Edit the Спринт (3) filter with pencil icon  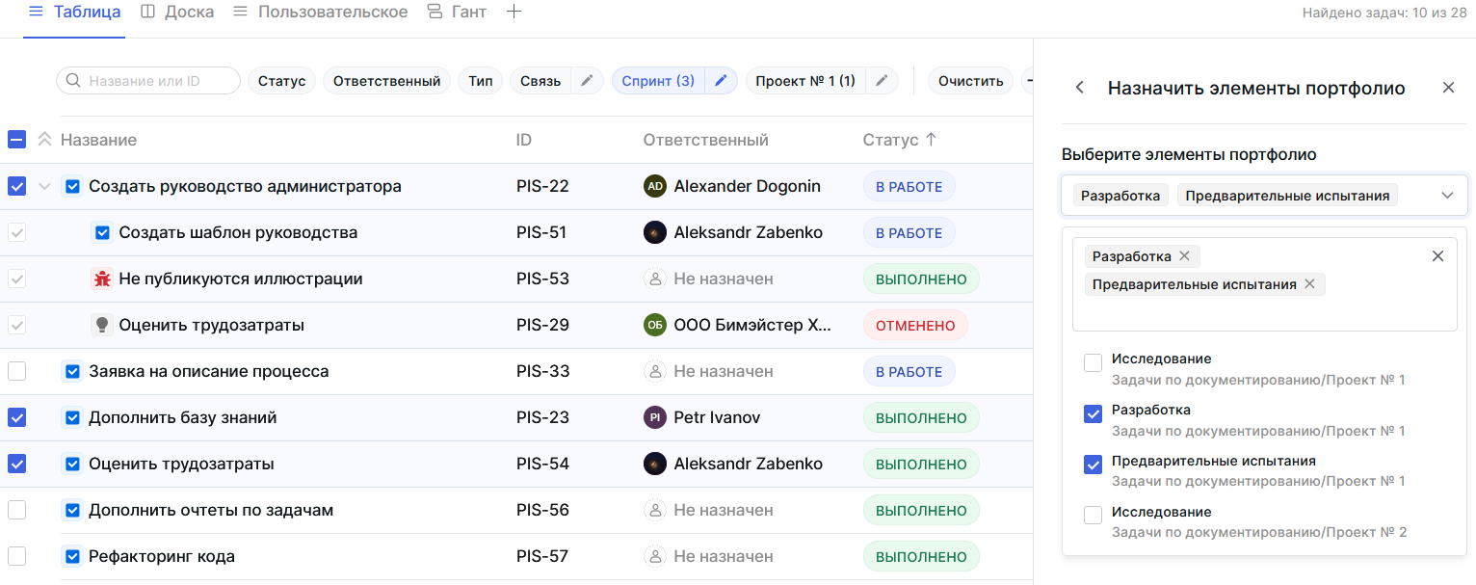(719, 81)
